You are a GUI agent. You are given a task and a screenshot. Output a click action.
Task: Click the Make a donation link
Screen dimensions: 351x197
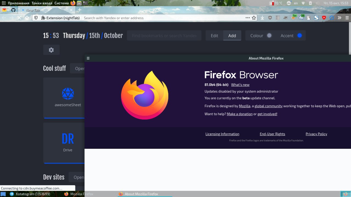tap(240, 114)
